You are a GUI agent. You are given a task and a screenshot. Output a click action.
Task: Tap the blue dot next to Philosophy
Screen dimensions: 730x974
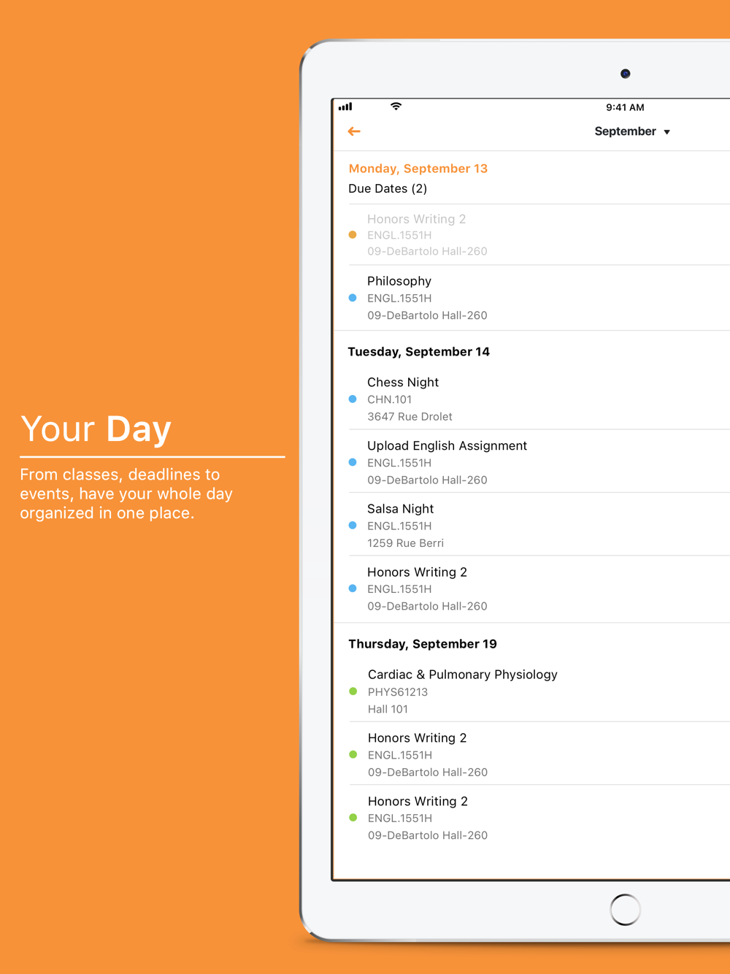tap(353, 298)
